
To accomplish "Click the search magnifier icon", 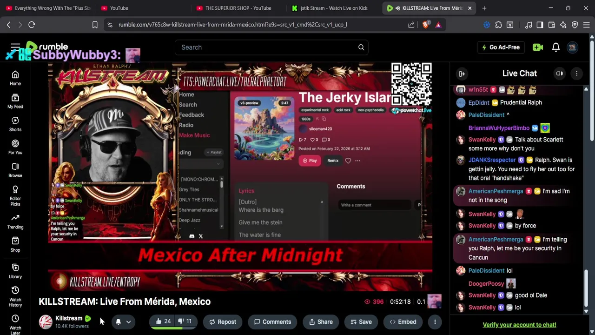I will pos(361,47).
